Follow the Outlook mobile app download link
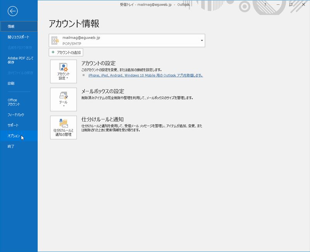 [145, 75]
